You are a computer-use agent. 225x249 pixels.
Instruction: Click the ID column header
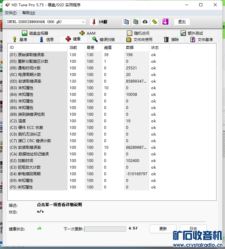click(x=37, y=48)
